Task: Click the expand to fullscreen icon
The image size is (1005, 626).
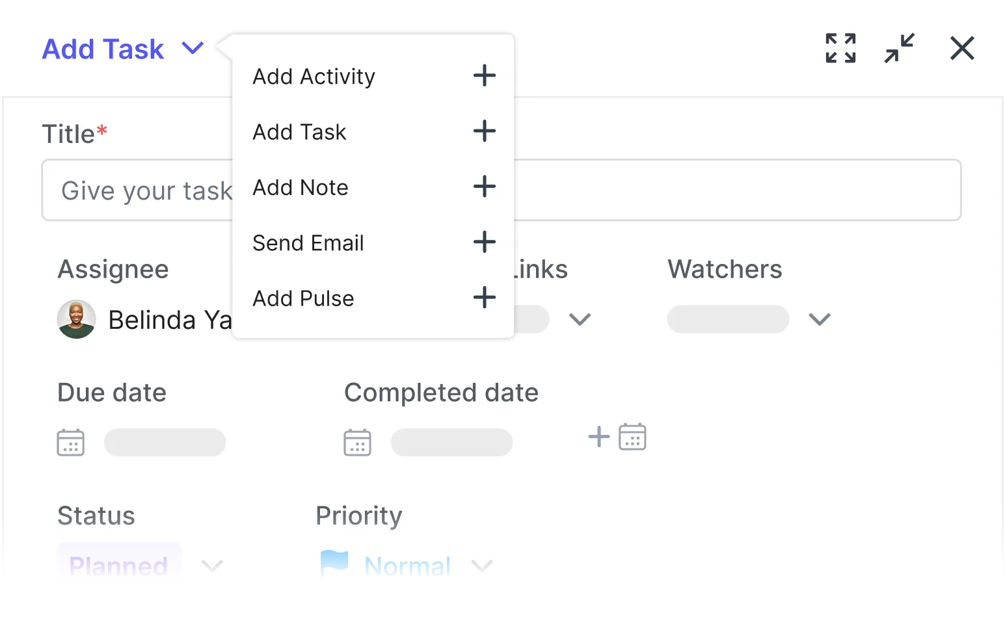Action: [840, 48]
